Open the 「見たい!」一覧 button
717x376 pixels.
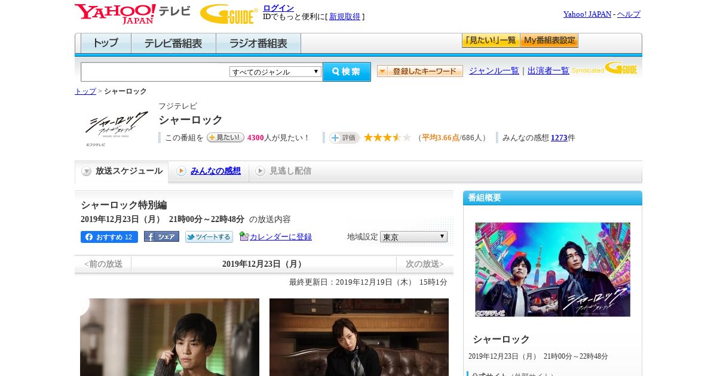(491, 41)
